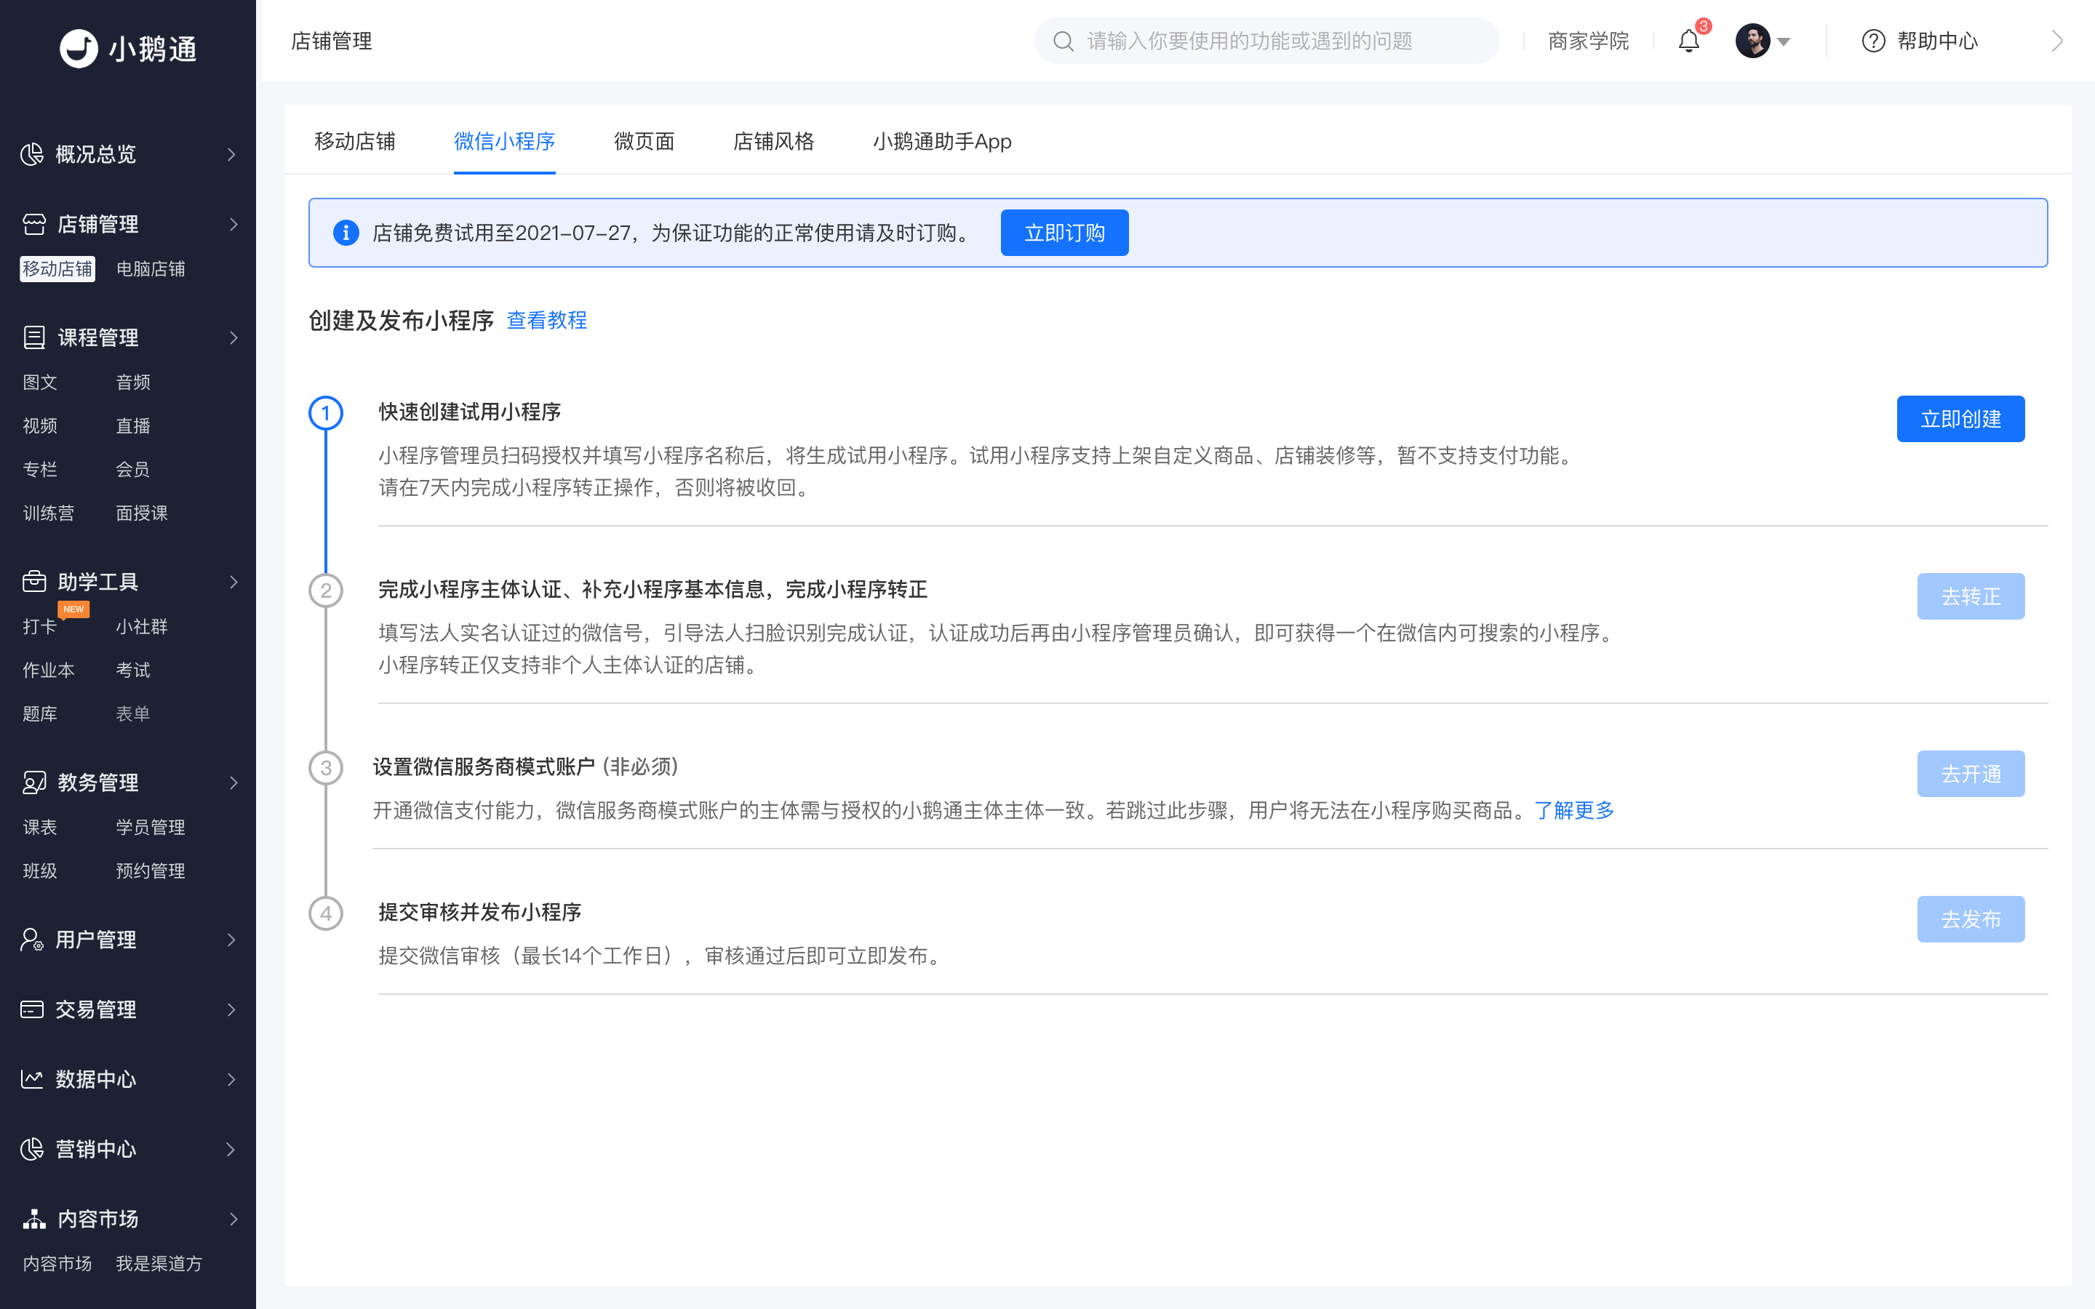The width and height of the screenshot is (2095, 1309).
Task: Open the 查看教程 link
Action: point(546,320)
